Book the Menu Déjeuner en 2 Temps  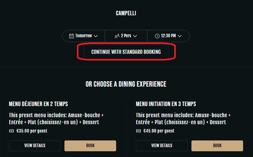coord(90,146)
